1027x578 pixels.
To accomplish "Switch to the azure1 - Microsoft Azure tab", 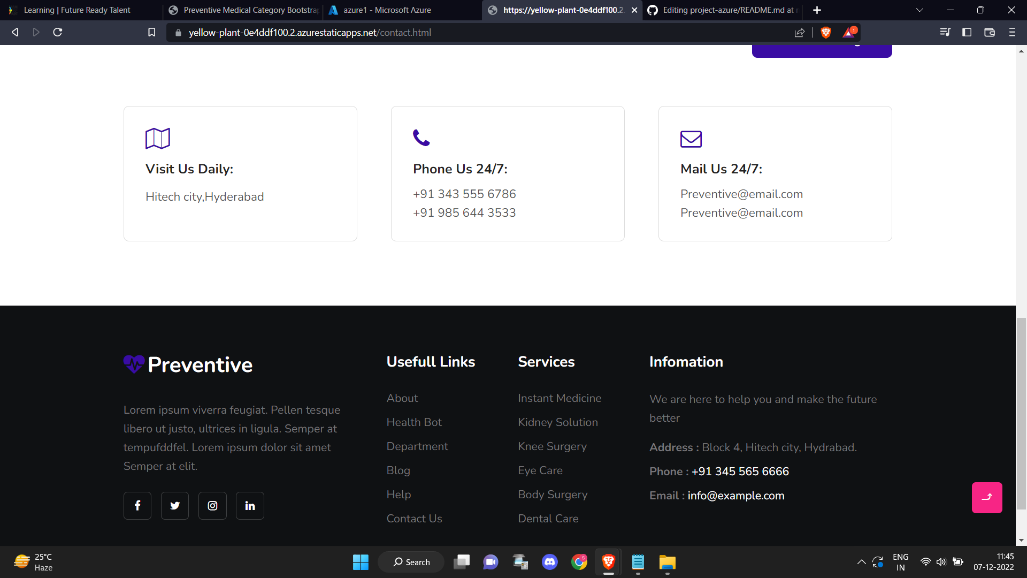I will tap(387, 10).
